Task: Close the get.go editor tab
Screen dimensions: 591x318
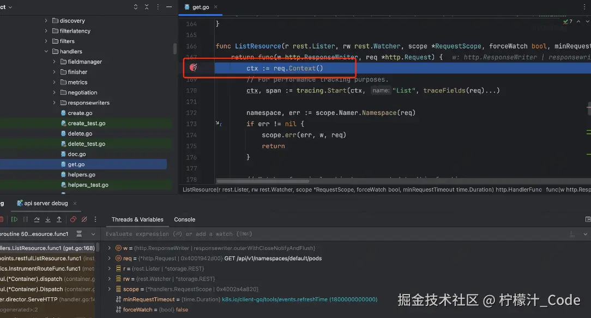Action: (215, 7)
